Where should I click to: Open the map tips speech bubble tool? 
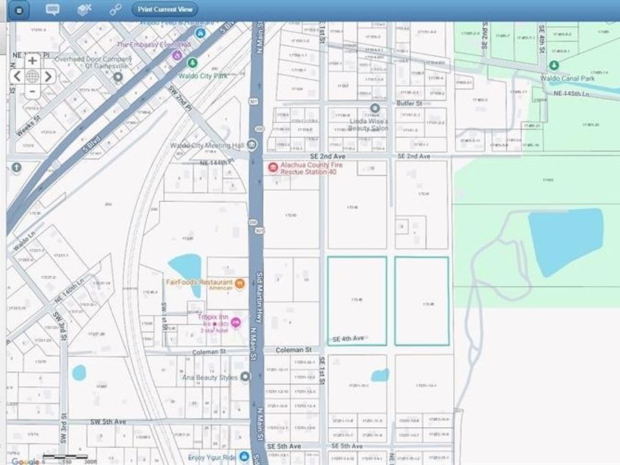click(x=52, y=10)
